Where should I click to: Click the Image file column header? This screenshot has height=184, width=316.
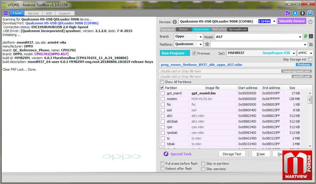click(x=212, y=88)
